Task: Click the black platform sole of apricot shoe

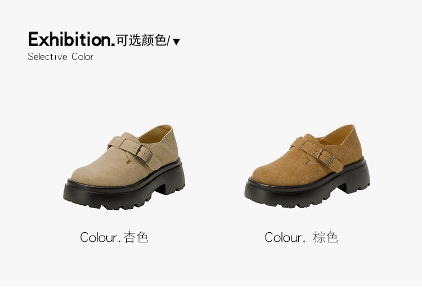Action: (x=124, y=188)
